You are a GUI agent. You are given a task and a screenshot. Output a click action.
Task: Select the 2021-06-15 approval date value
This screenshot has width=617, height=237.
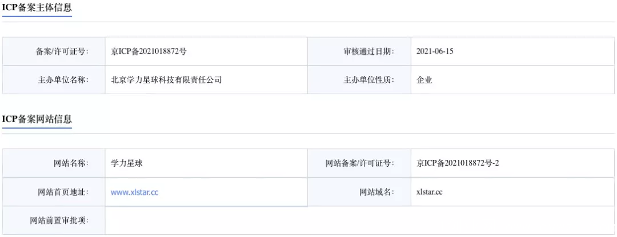point(435,51)
